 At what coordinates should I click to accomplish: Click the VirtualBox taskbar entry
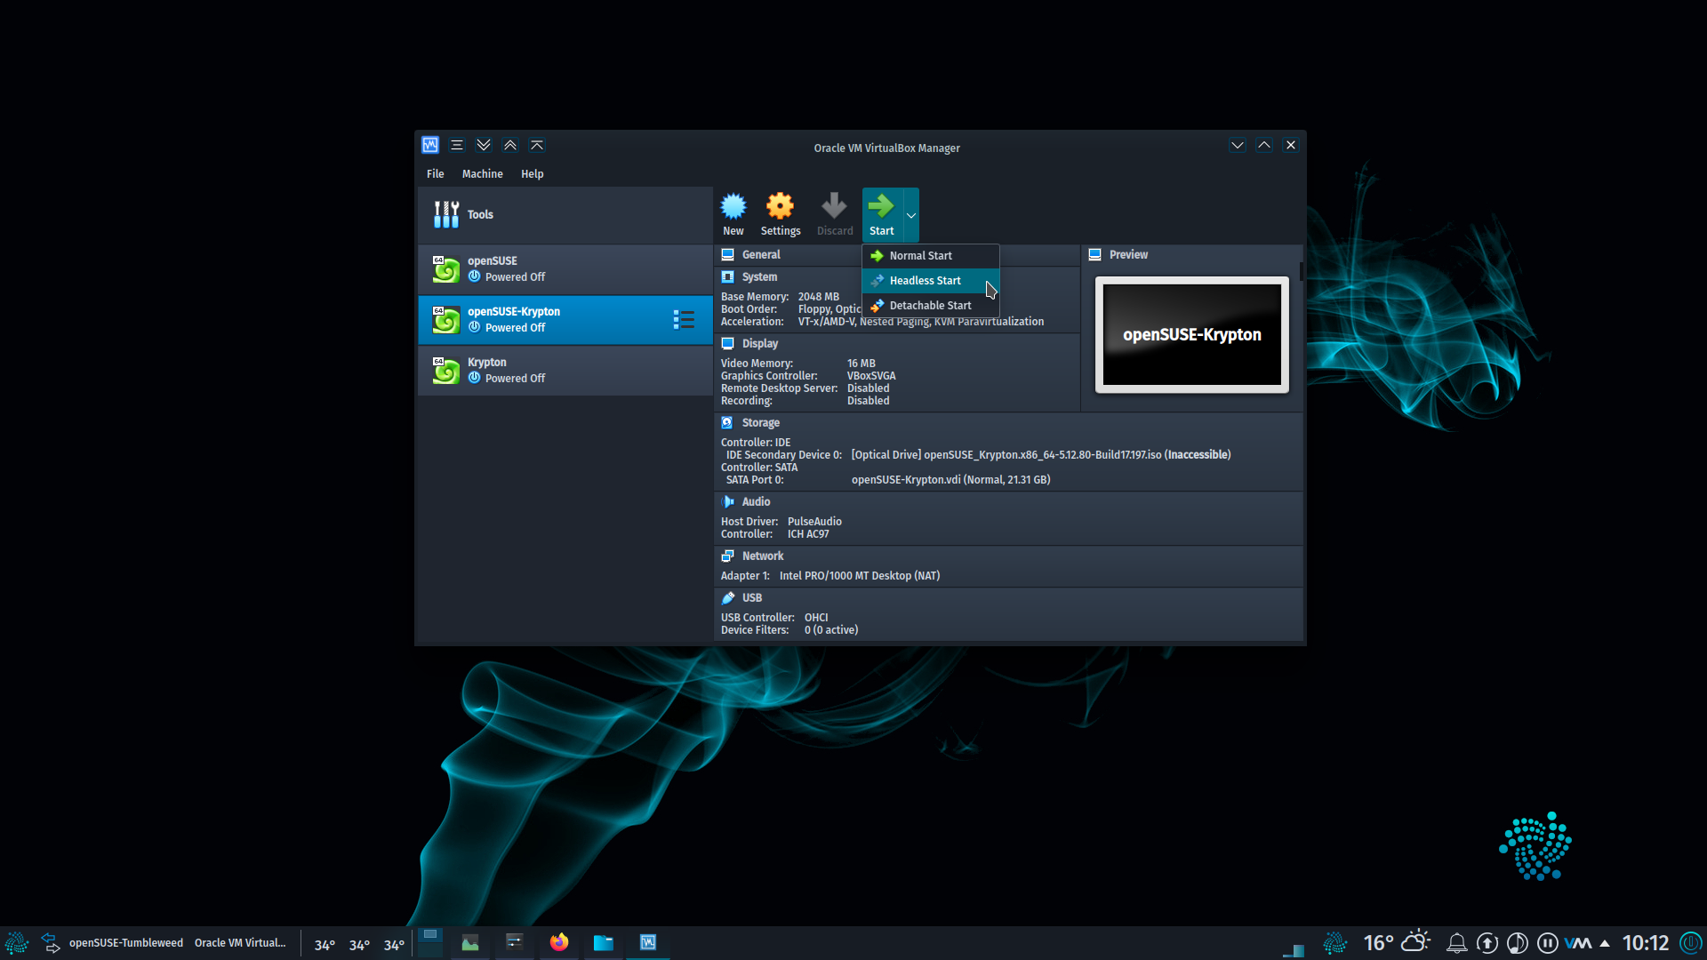click(x=648, y=942)
